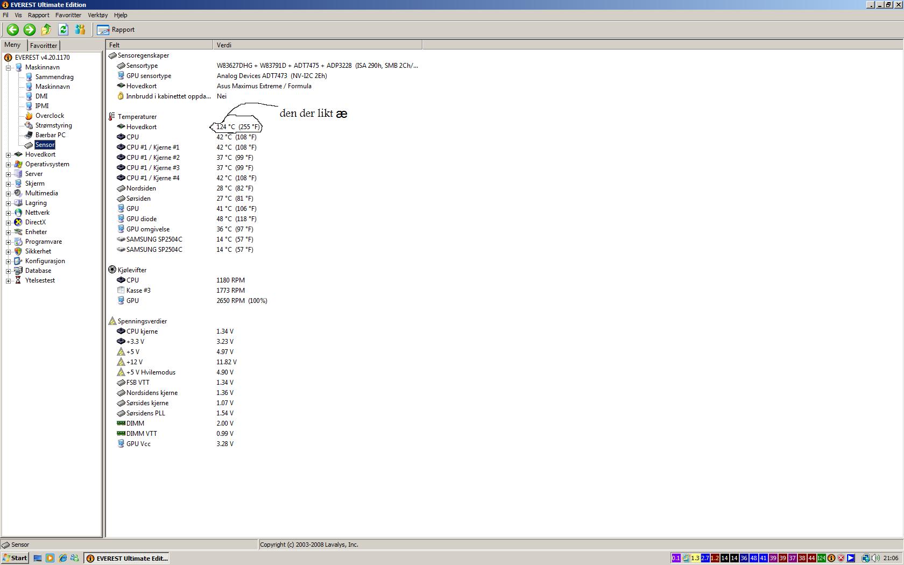Click the orange EVEREST info tray icon
The height and width of the screenshot is (565, 904).
pyautogui.click(x=831, y=558)
